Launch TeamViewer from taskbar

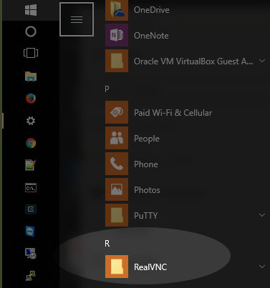click(31, 232)
